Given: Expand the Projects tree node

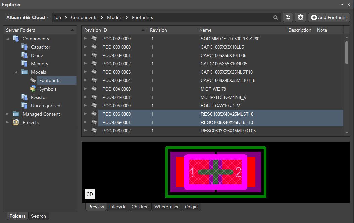Looking at the screenshot, I should coord(8,122).
